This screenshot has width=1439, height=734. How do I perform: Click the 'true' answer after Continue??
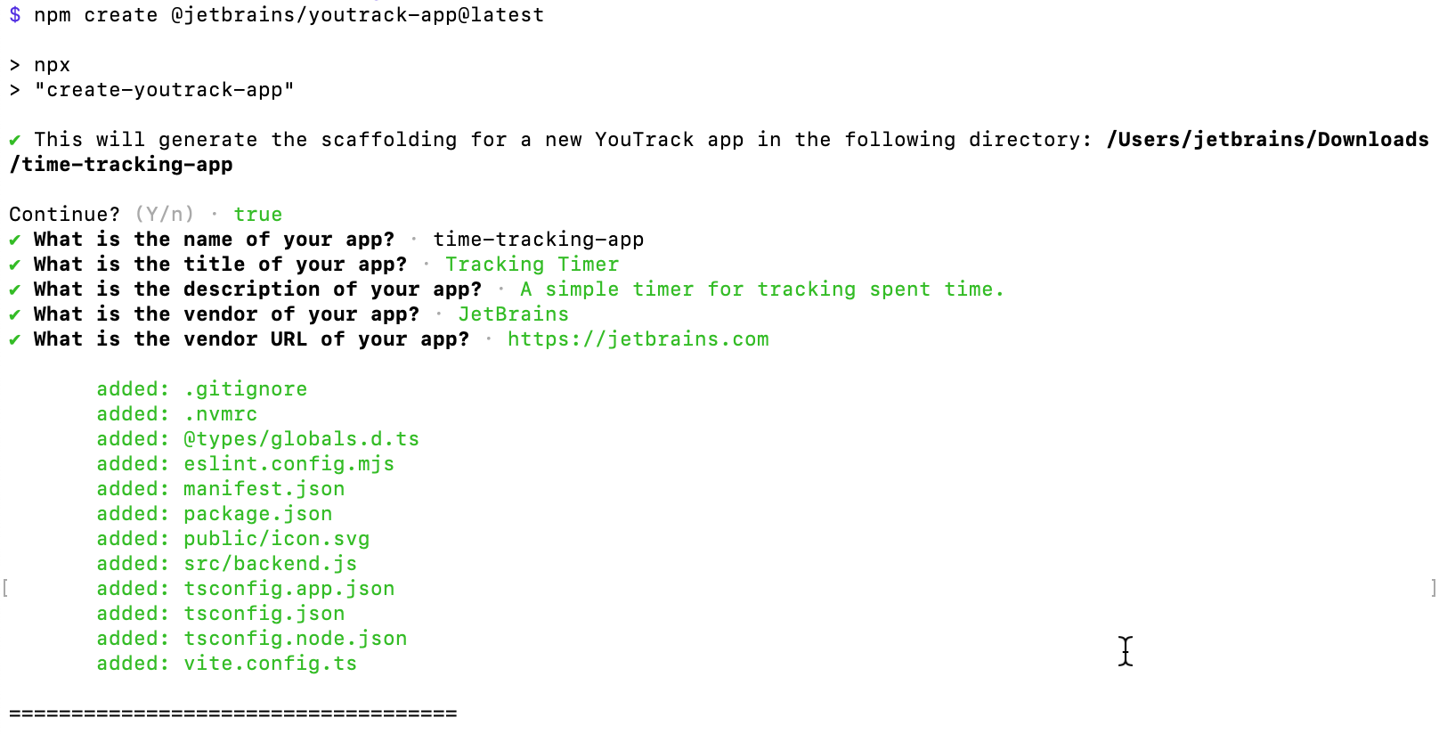[x=257, y=215]
